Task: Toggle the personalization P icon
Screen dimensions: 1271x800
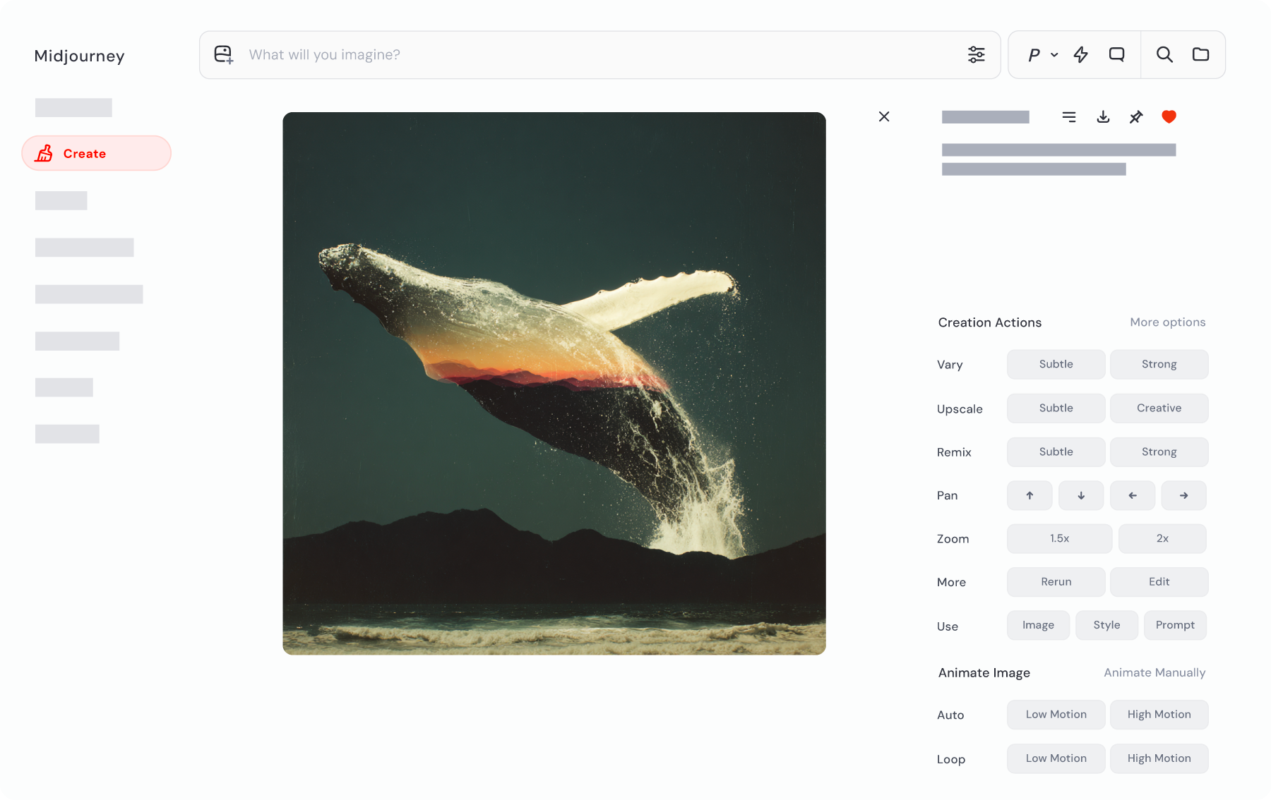Action: point(1034,55)
